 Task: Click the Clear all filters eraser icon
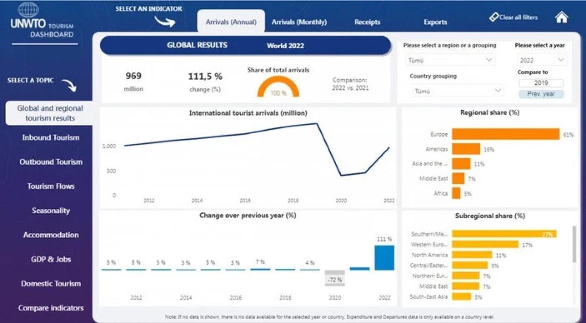[494, 18]
